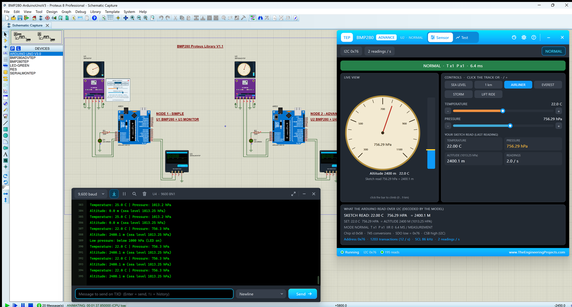The image size is (572, 307).
Task: Click the X-Mirror horizontal flip icon
Action: 5,194
